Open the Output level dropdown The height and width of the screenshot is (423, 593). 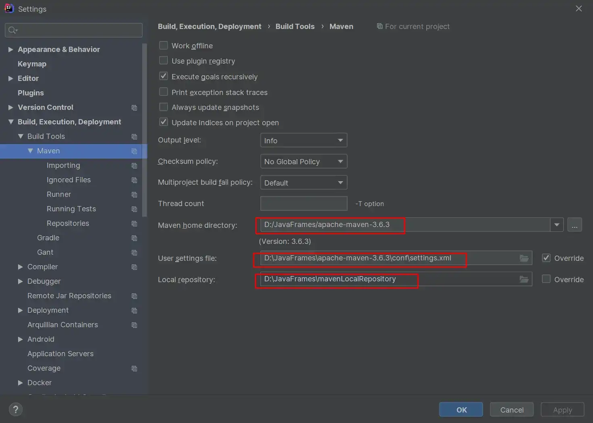[303, 140]
